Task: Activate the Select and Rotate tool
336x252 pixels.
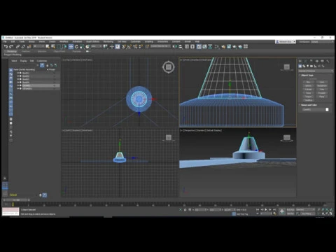Action: [76, 47]
